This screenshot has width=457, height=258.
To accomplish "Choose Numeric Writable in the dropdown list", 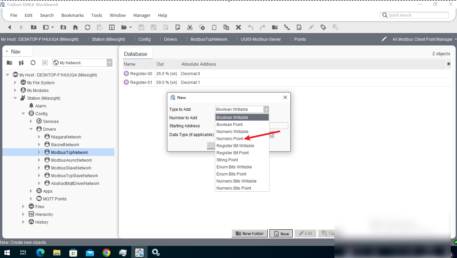I will (x=242, y=131).
